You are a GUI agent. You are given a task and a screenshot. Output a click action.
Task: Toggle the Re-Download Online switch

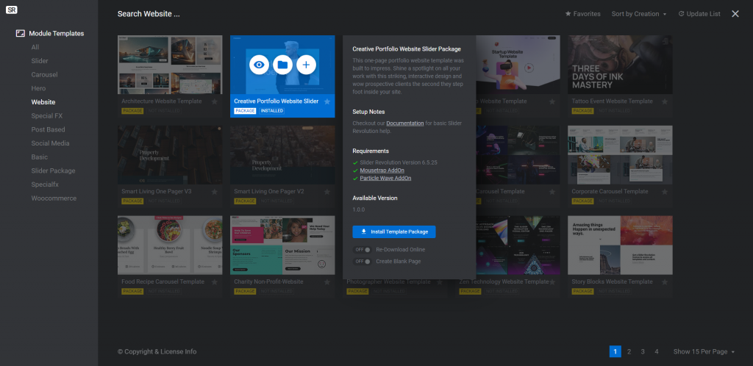tap(362, 249)
